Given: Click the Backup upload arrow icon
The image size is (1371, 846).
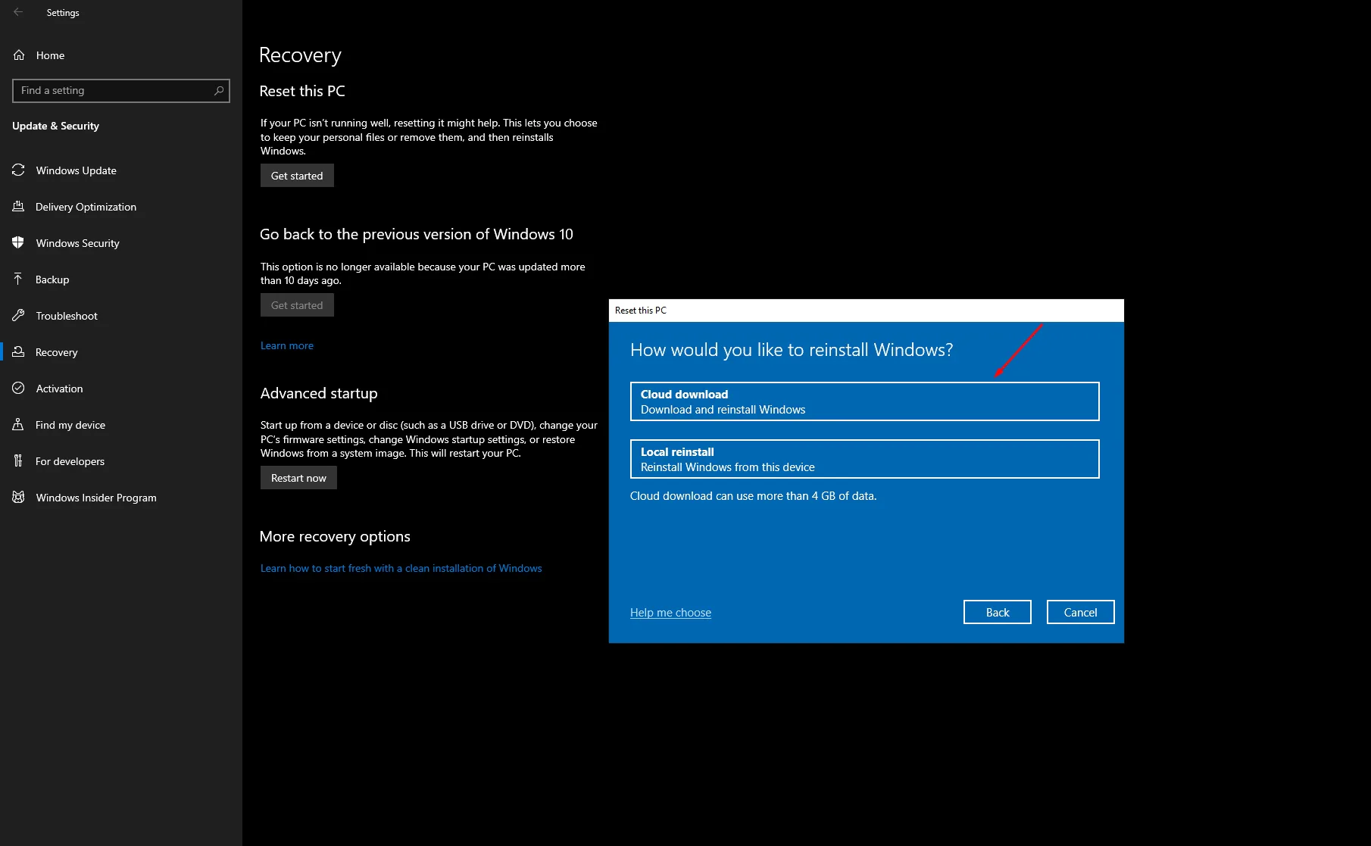Looking at the screenshot, I should click(x=18, y=279).
